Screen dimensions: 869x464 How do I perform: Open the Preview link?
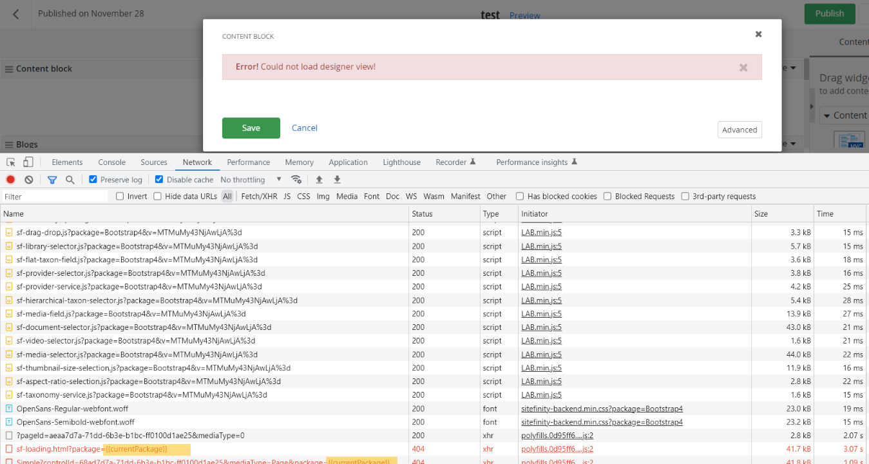[525, 15]
